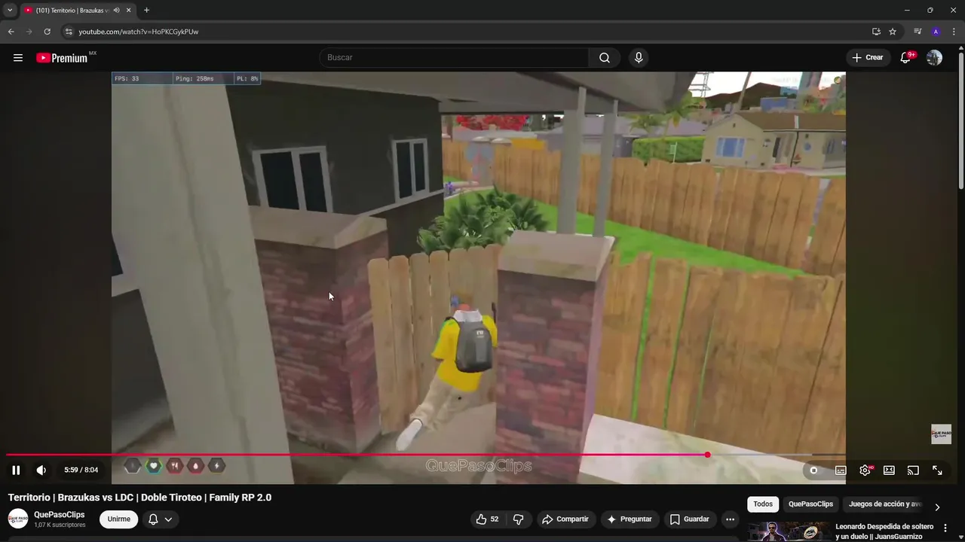Open account avatar menu
The image size is (965, 542).
click(x=934, y=58)
